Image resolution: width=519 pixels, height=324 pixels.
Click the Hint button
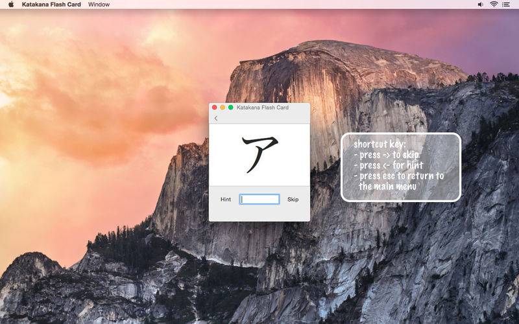point(226,200)
